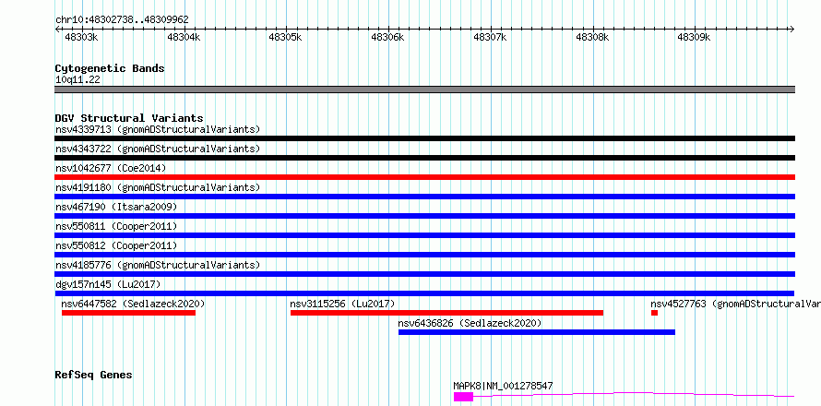Screen dimensions: 821x406
Task: Click the 48307k ruler label
Action: point(490,37)
